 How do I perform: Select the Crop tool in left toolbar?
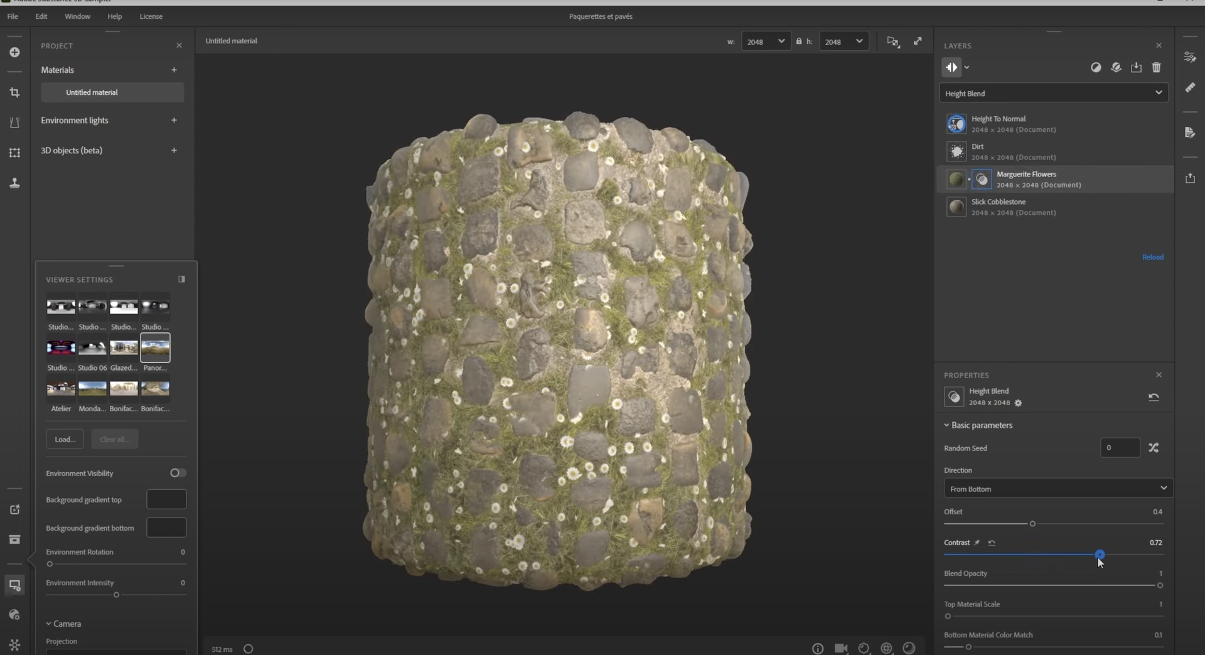pos(14,92)
